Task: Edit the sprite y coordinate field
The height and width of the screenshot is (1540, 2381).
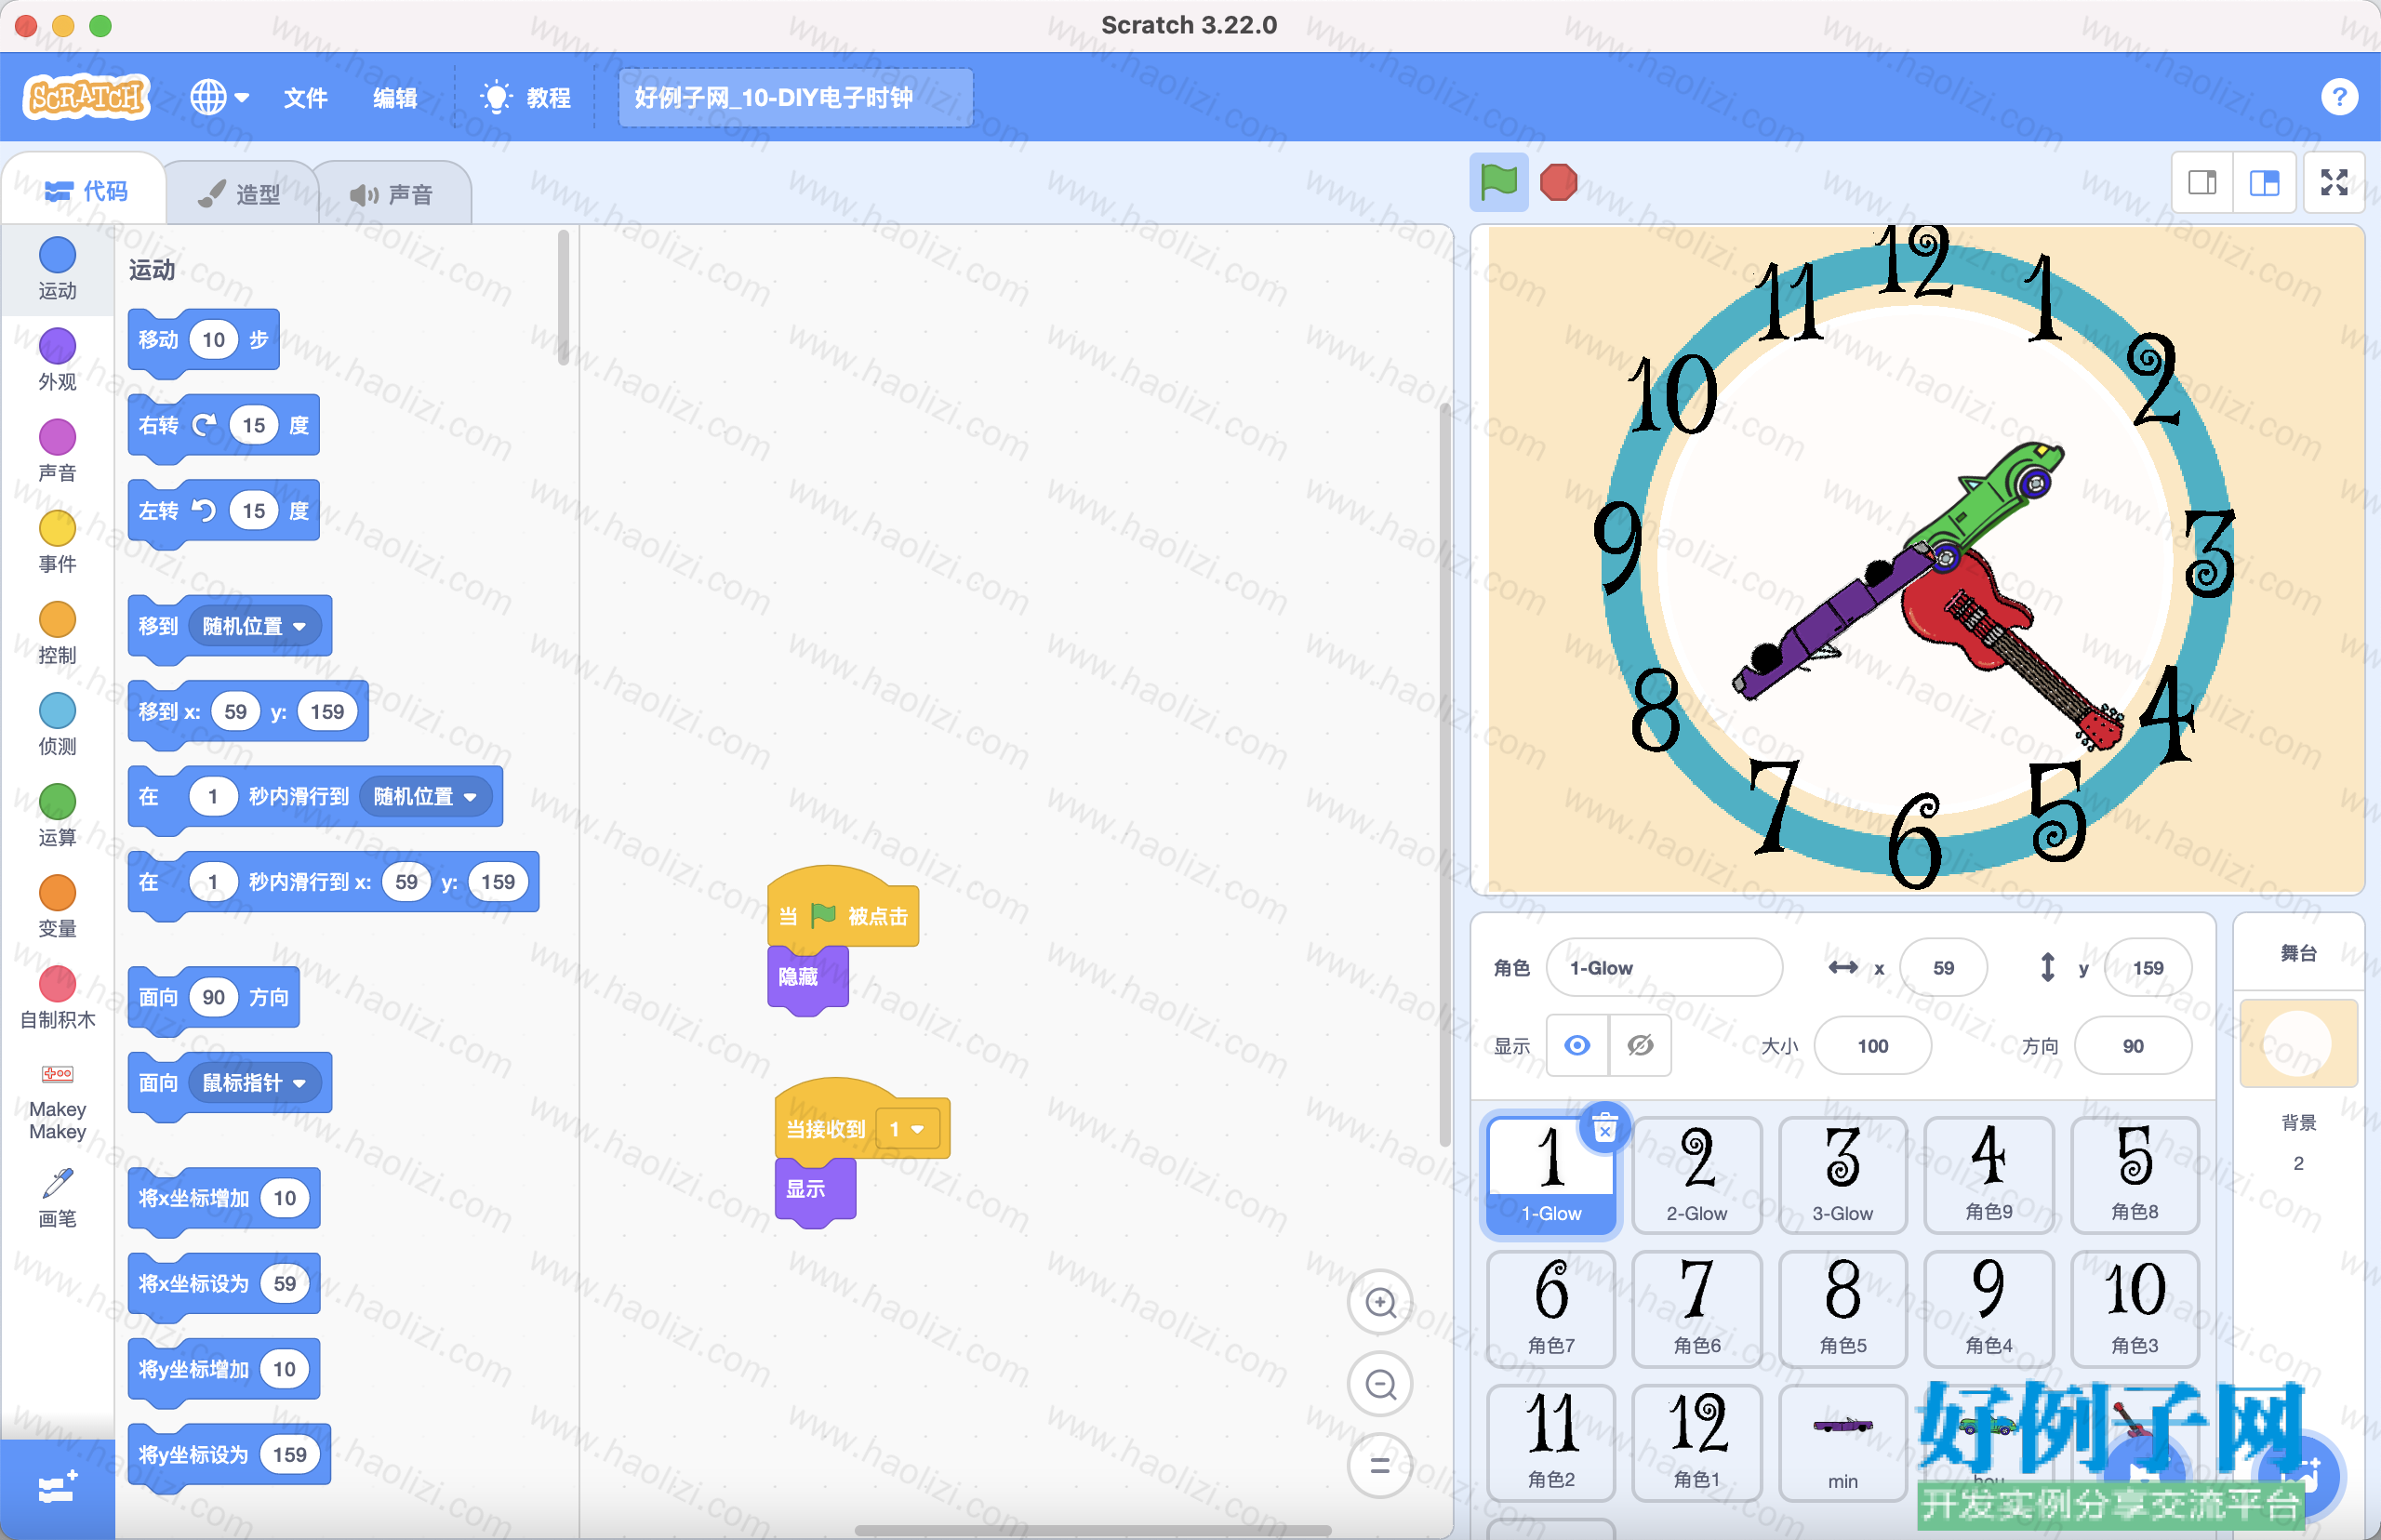Action: click(2148, 967)
